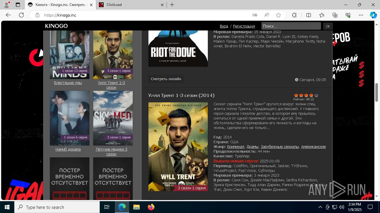This screenshot has height=213, width=380.
Task: Open the large Will Trent poster
Action: [x=178, y=147]
